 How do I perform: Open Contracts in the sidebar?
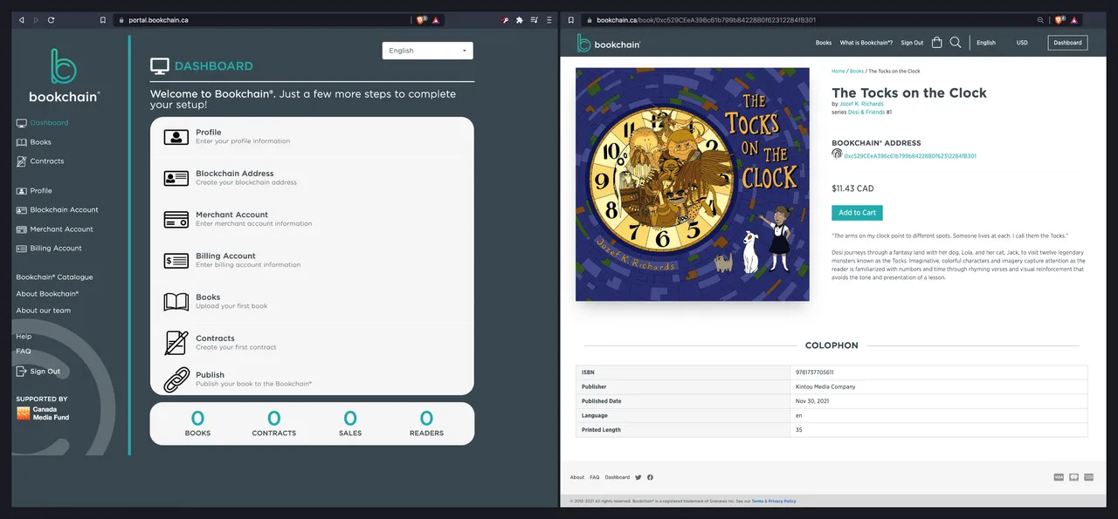tap(40, 161)
